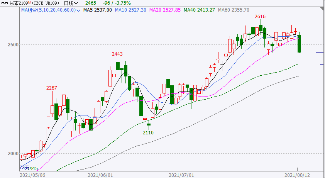Click the 2110 low price marker

click(148, 132)
